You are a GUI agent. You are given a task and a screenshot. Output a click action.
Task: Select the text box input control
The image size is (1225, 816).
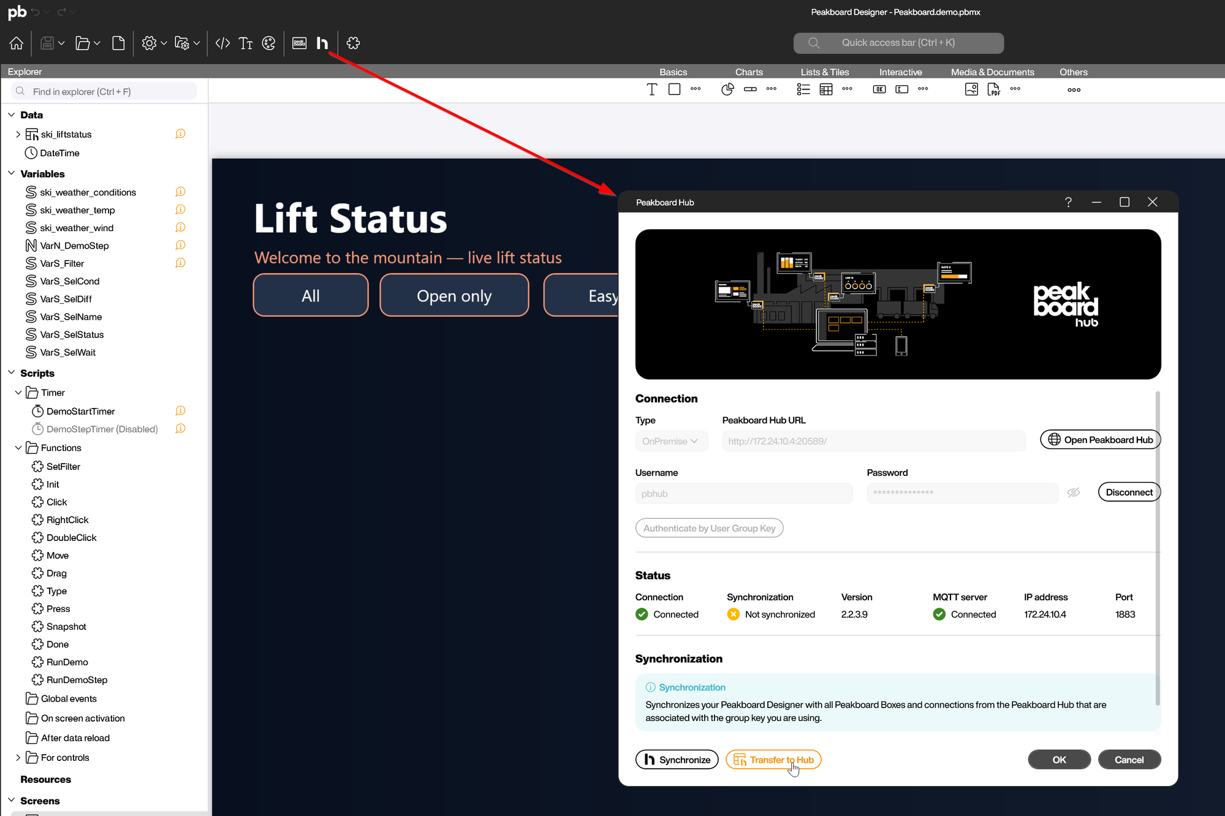[902, 89]
